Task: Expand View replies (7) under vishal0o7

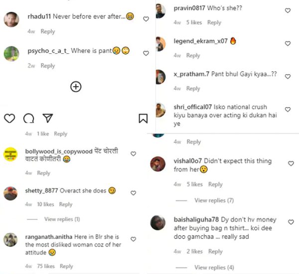Action: [x=214, y=200]
